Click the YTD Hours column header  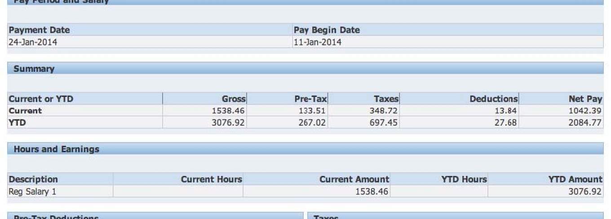(464, 180)
